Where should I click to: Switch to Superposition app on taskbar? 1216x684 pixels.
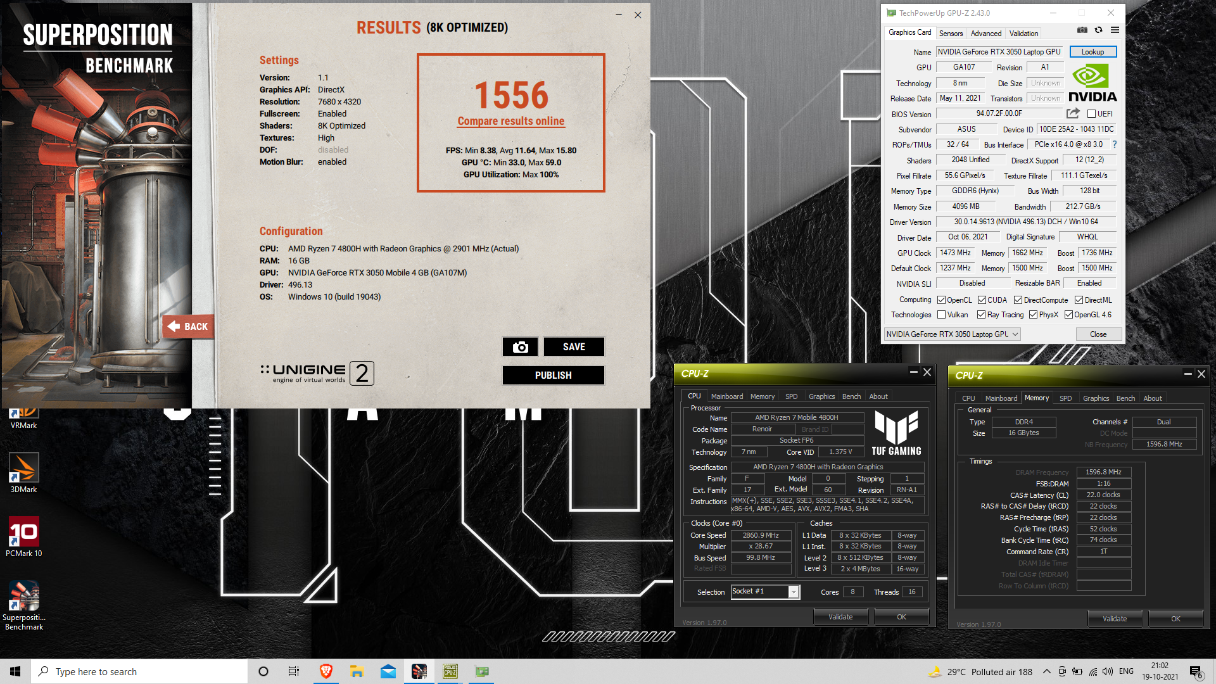[419, 671]
